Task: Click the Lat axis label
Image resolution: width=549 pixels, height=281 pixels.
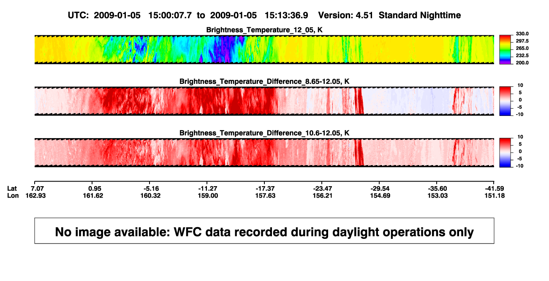Action: [x=12, y=188]
